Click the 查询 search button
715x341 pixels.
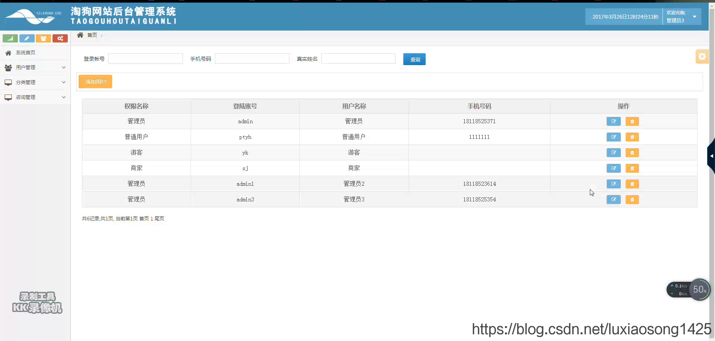click(x=414, y=59)
